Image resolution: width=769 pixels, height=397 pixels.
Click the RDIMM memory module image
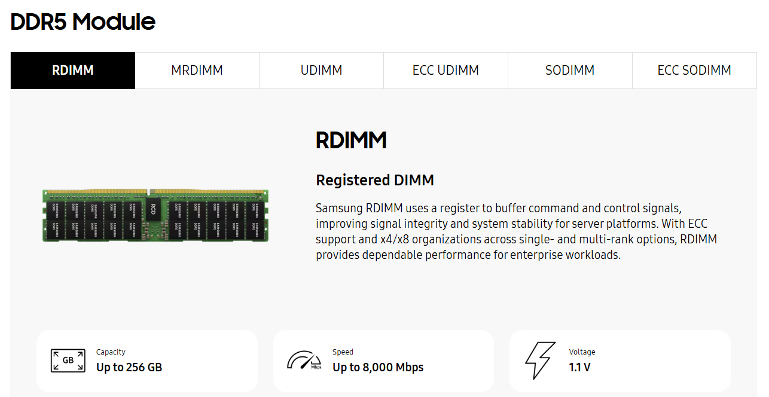(x=155, y=215)
